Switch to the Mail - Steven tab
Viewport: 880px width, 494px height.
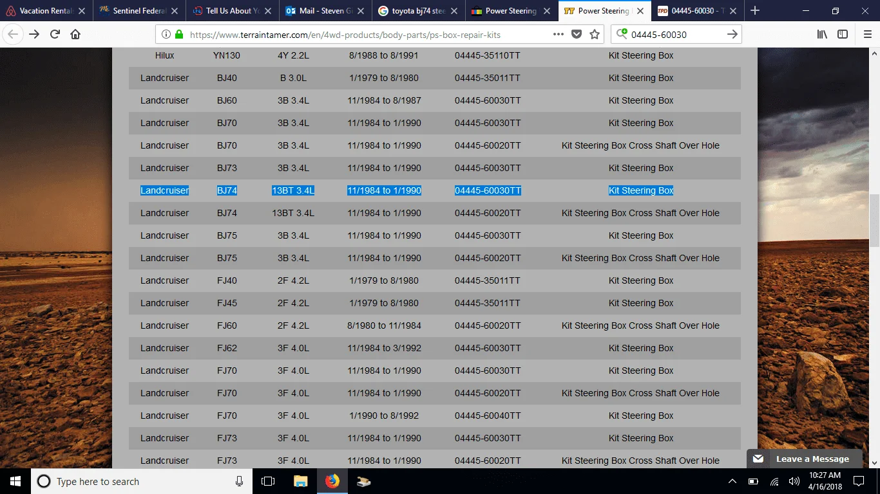pos(325,11)
